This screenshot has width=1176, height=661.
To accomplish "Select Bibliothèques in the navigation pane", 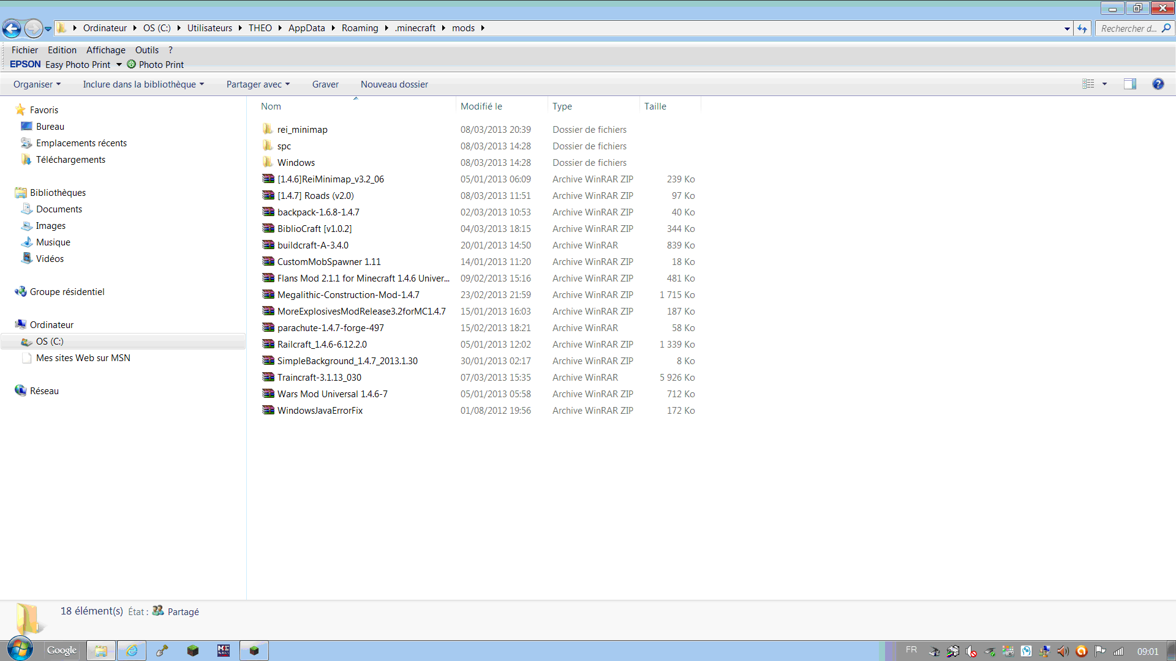I will 58,192.
